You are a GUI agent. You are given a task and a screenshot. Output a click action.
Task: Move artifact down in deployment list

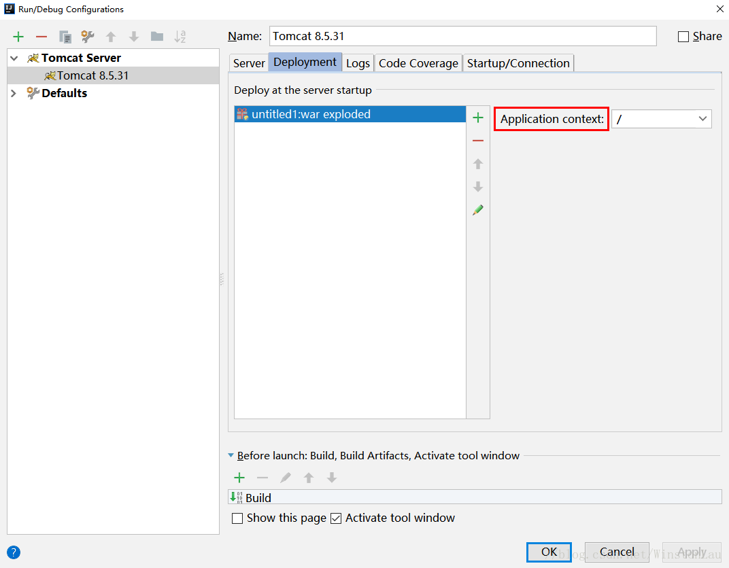tap(478, 187)
